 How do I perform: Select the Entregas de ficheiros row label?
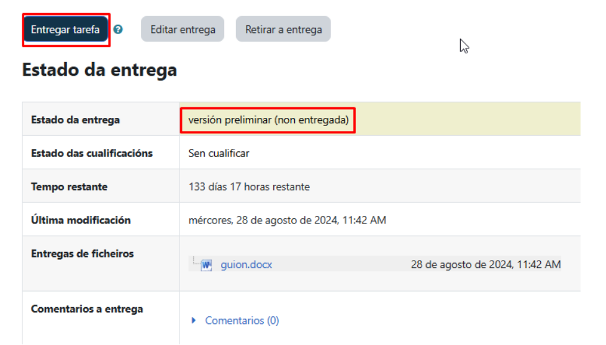82,253
